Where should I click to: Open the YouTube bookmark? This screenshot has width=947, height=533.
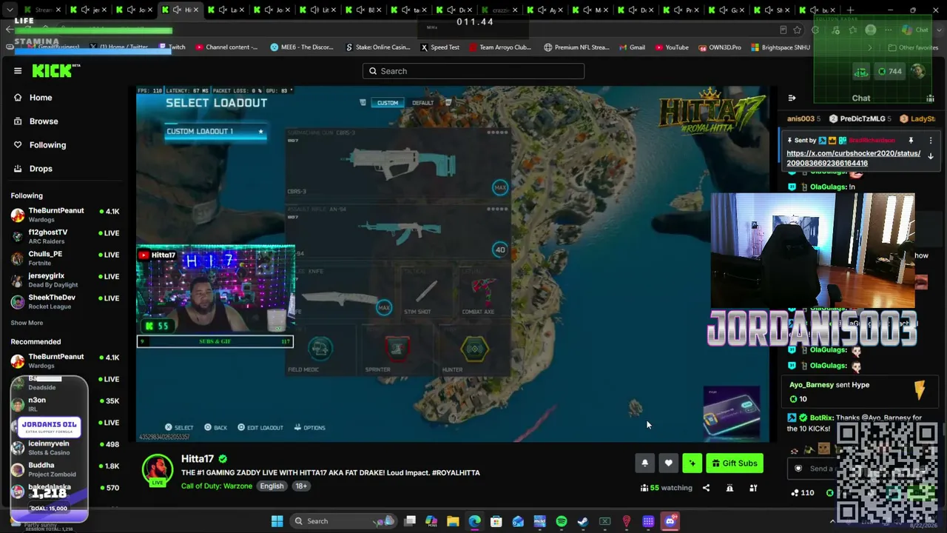[672, 47]
